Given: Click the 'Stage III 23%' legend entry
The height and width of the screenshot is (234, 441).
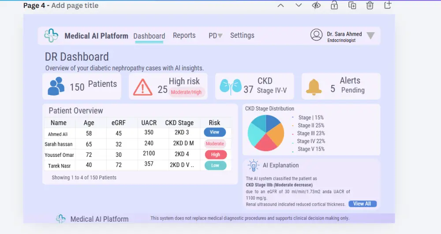Looking at the screenshot, I should [x=311, y=133].
